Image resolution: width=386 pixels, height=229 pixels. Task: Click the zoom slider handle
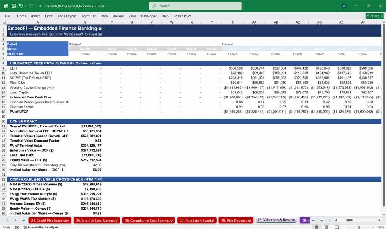[x=359, y=227]
